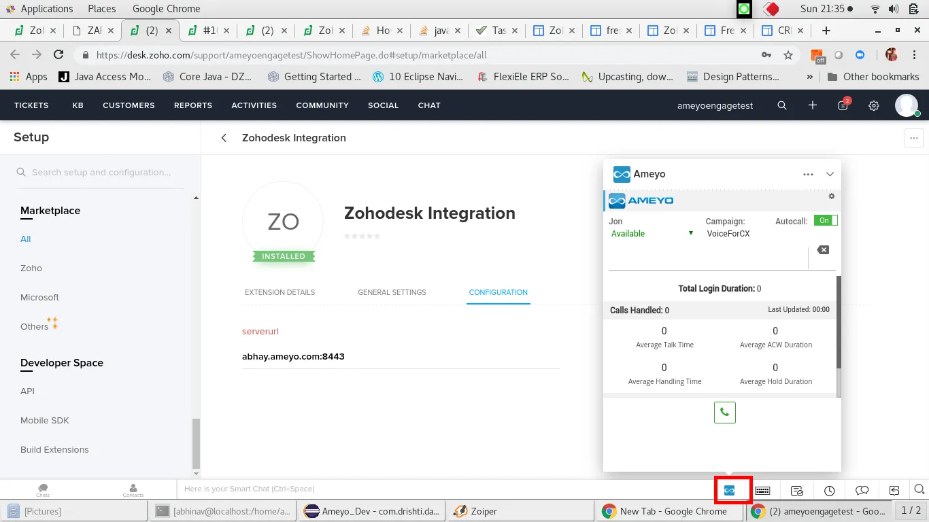Open the clock history icon in bottom bar
The width and height of the screenshot is (929, 522).
click(829, 490)
